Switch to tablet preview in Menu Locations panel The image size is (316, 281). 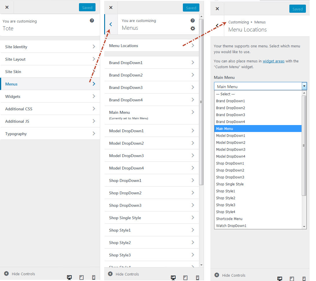pyautogui.click(x=292, y=279)
